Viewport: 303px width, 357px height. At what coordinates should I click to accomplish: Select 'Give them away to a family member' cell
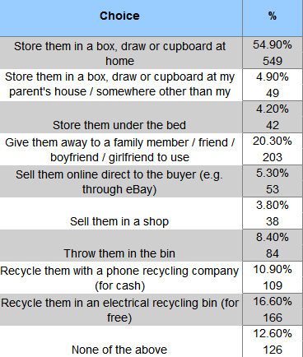click(121, 149)
